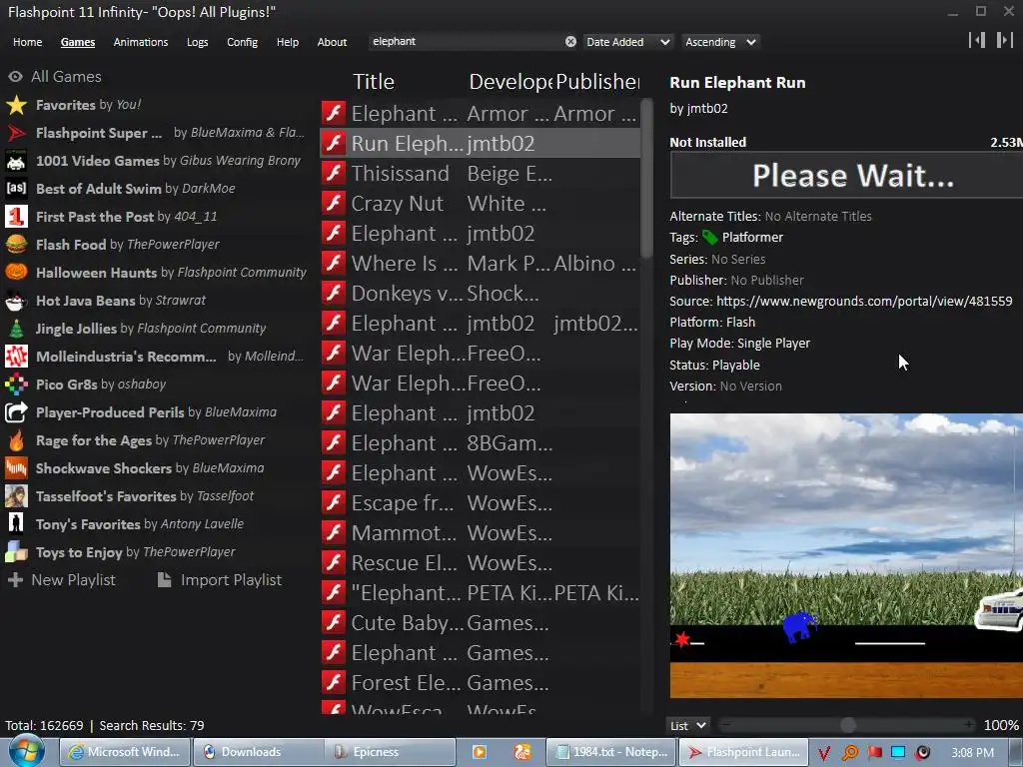Open the List layout dropdown
This screenshot has height=767, width=1023.
688,725
